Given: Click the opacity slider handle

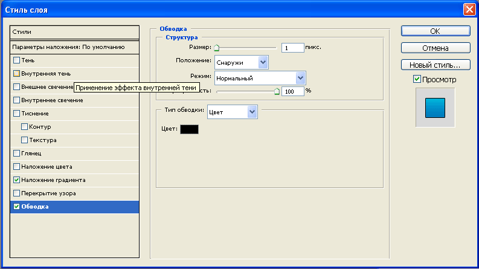Looking at the screenshot, I should pos(277,92).
